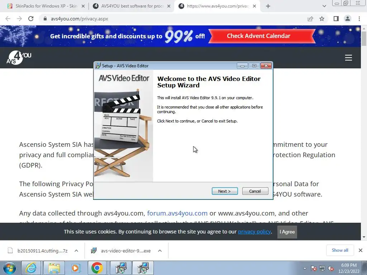Minimize the Setup - AVS Video Editor dialog
Viewport: 367px width, 275px height.
[242, 66]
